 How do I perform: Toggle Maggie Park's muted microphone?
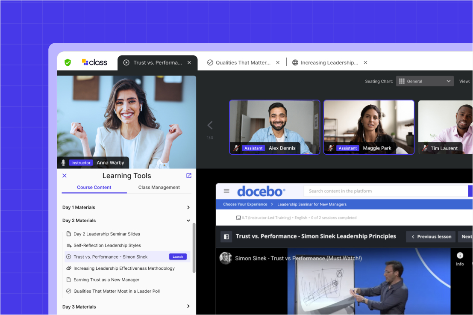(x=331, y=148)
